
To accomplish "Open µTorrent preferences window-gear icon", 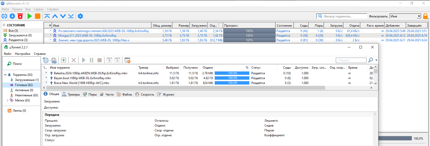I will click(x=127, y=60).
